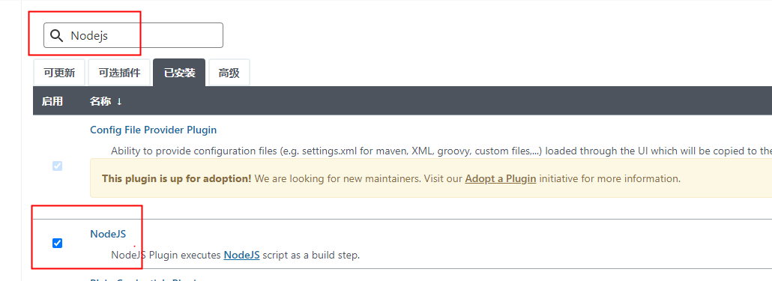The image size is (772, 281).
Task: Open the NodeJS plugin title link
Action: tap(108, 235)
